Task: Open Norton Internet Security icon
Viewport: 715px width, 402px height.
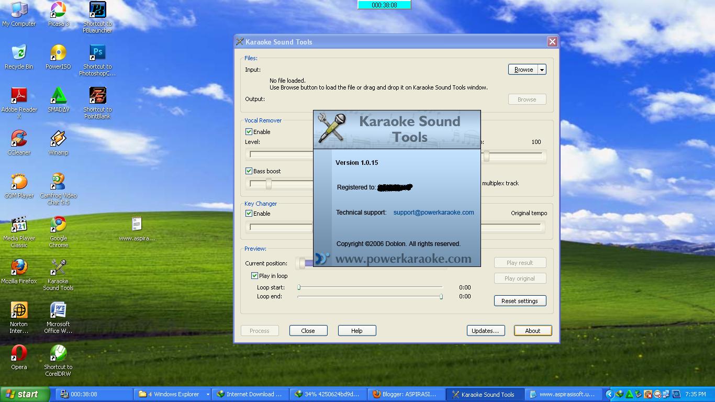Action: 19,318
